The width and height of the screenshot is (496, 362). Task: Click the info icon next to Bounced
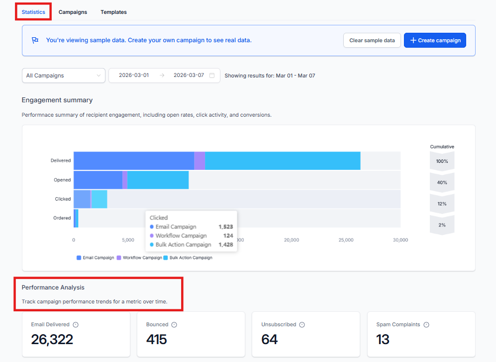pyautogui.click(x=174, y=325)
